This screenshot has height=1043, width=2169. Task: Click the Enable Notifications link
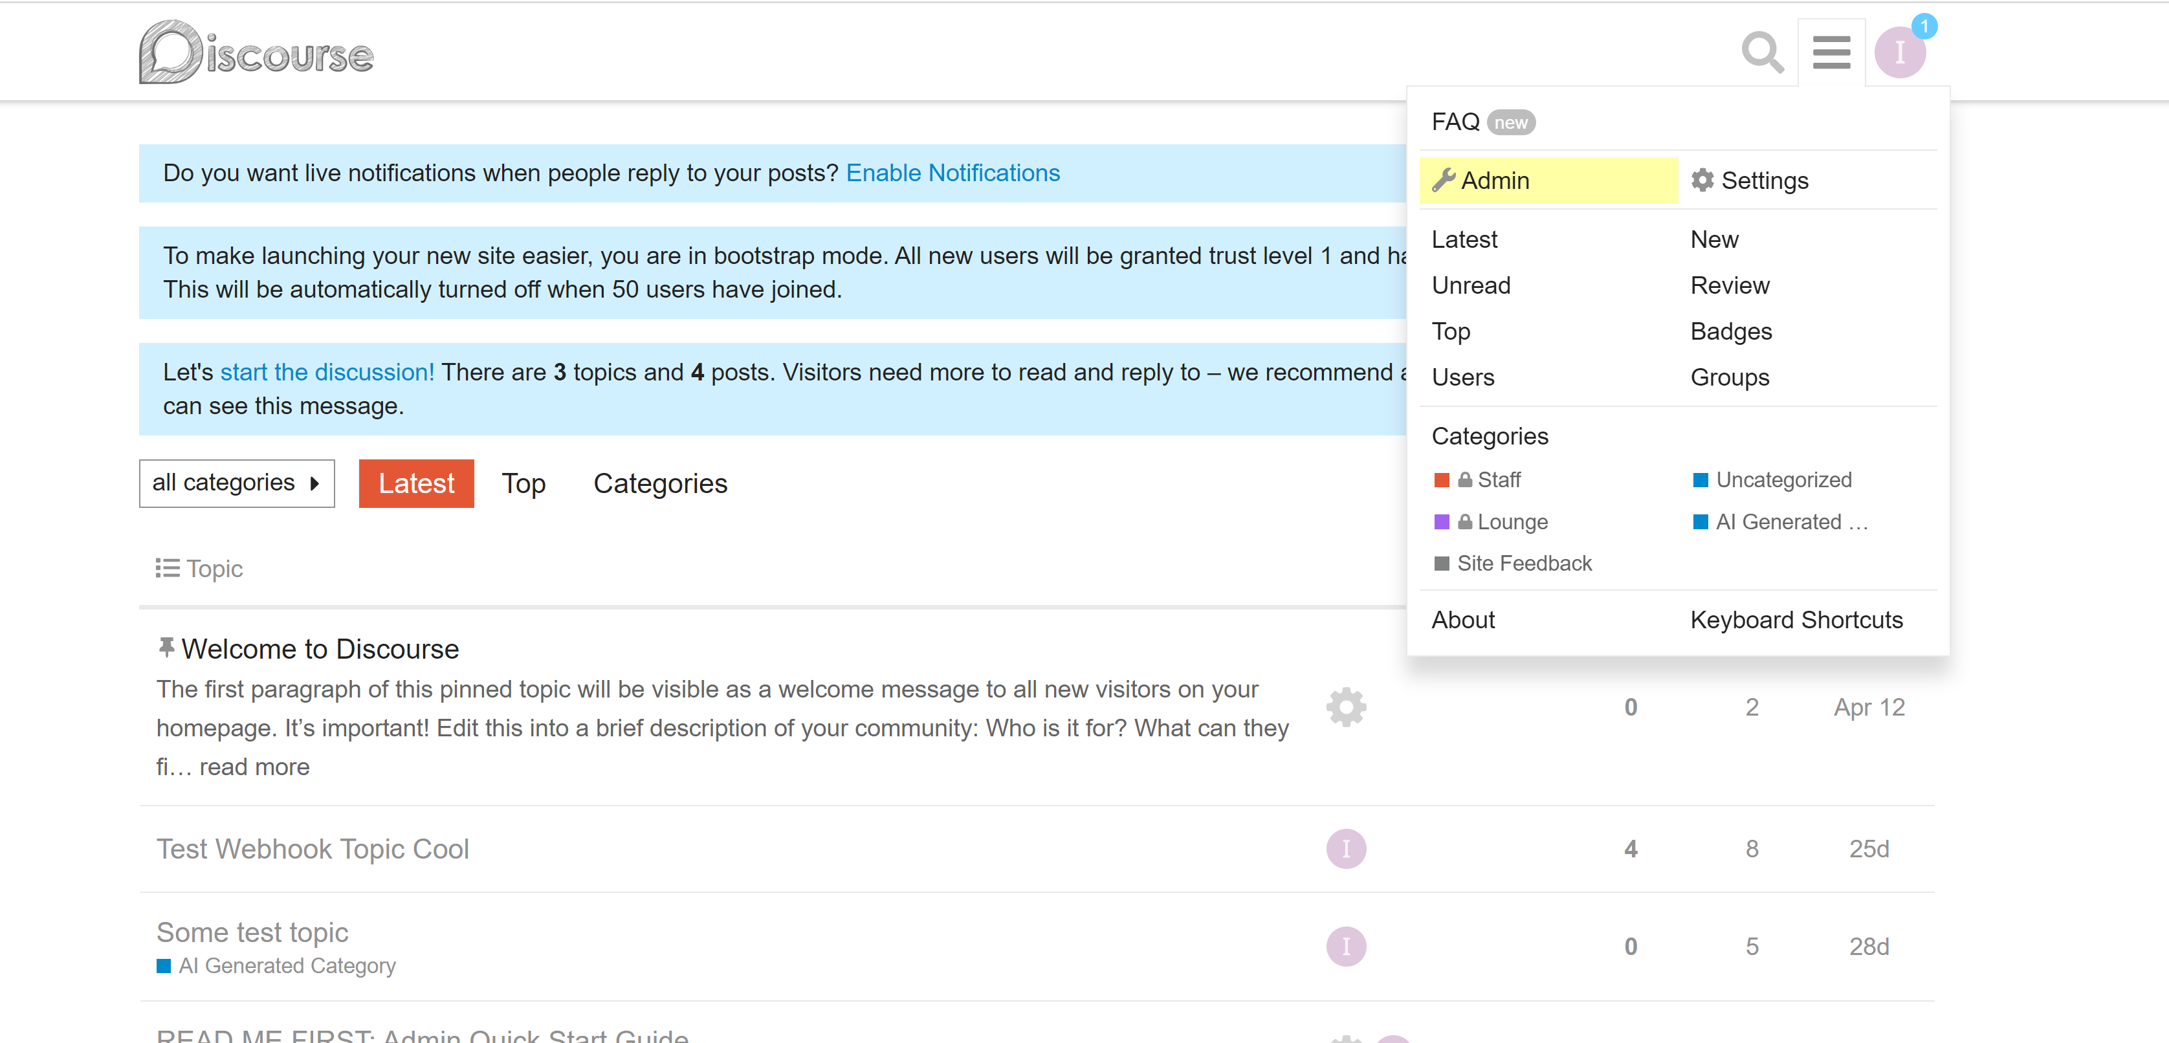[x=952, y=173]
